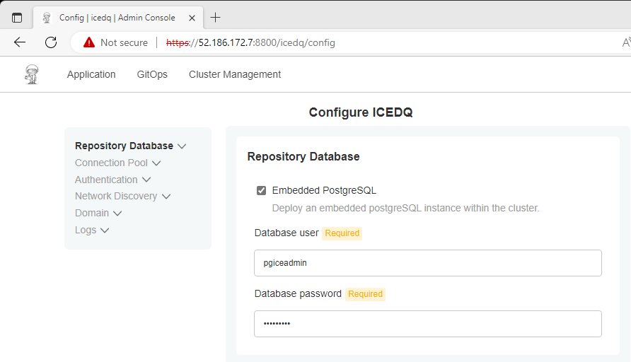This screenshot has height=362, width=631.
Task: Click the browser tab actions icon
Action: click(17, 18)
